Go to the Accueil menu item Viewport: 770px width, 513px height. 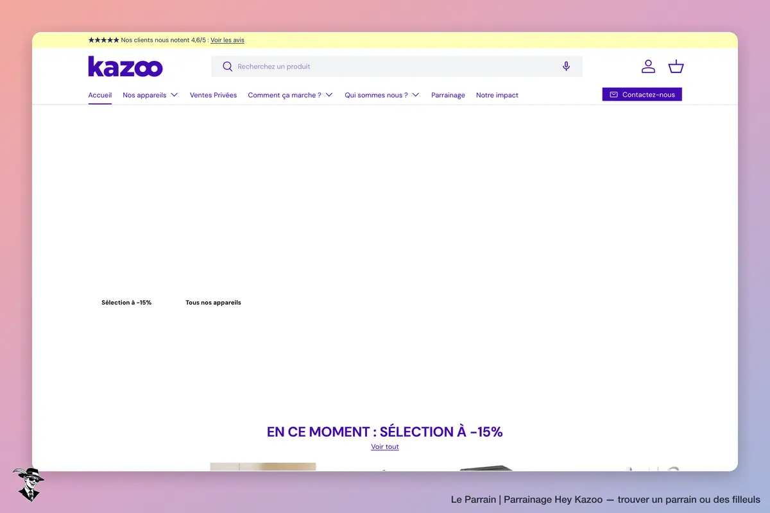coord(99,95)
